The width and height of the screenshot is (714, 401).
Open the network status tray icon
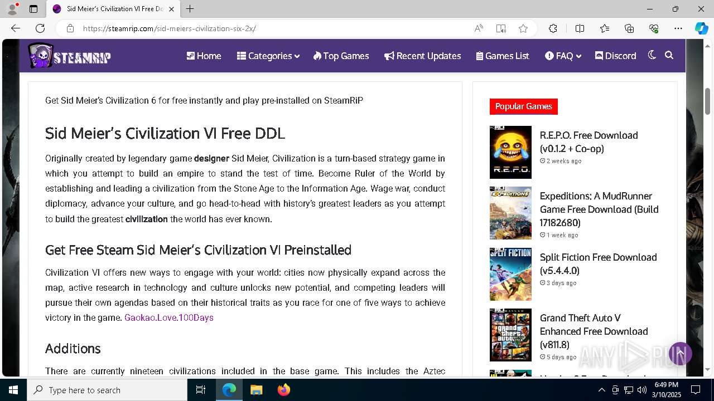click(629, 390)
